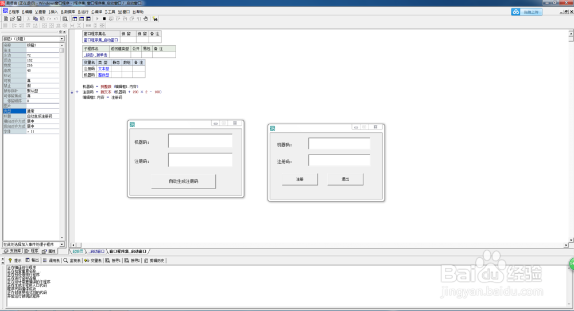Click the _按钮1_被单击 subroutine name cell
574x311 pixels.
click(96, 55)
